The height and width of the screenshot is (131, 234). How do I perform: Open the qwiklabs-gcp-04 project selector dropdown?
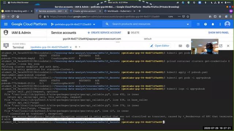73,24
